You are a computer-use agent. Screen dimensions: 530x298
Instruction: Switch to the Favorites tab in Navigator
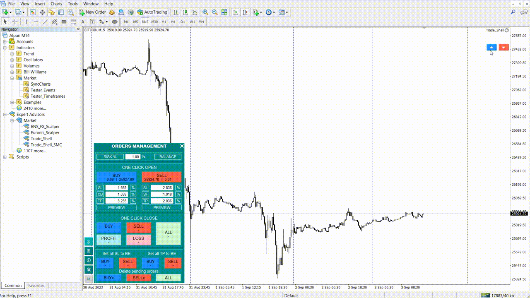[x=36, y=285]
